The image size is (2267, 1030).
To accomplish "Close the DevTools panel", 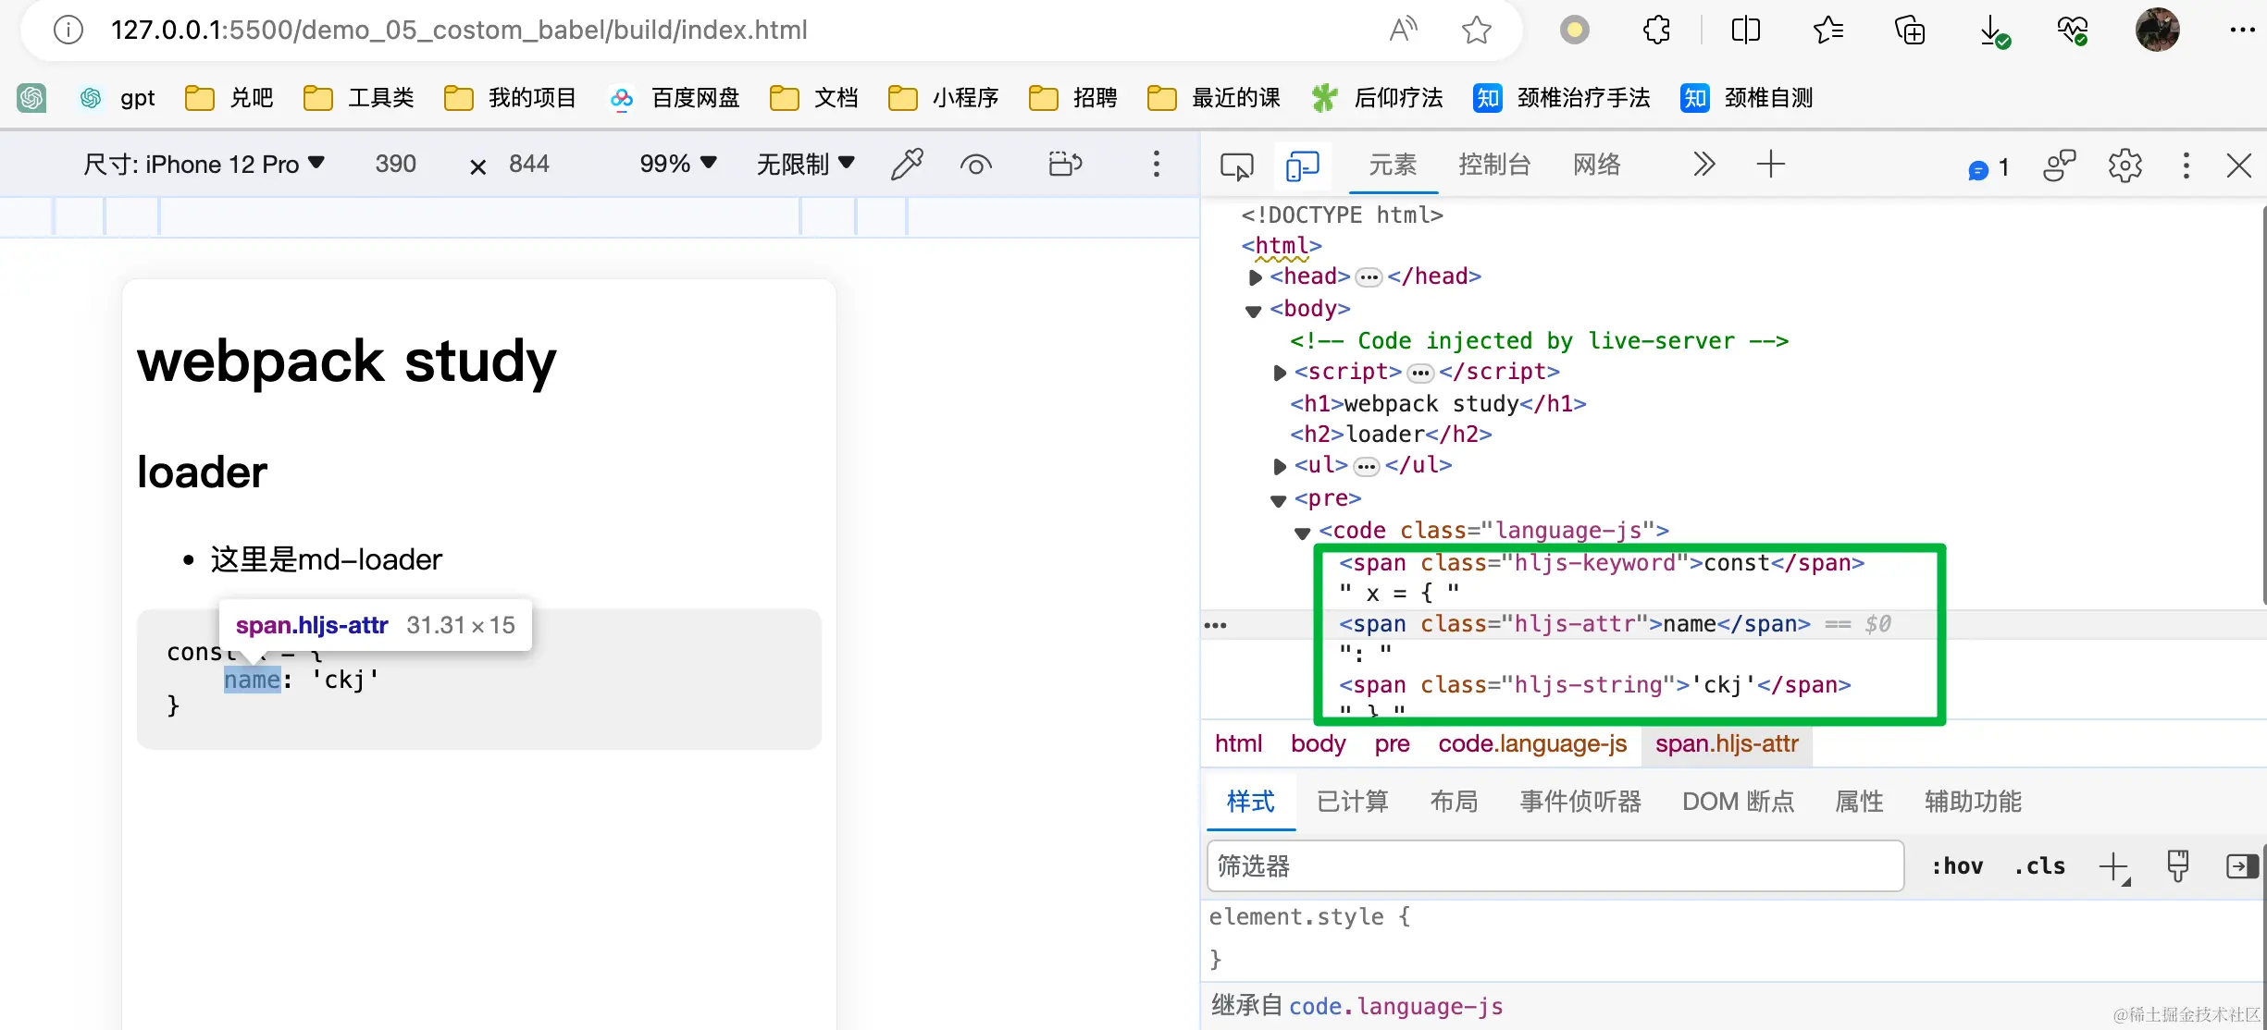I will click(2239, 166).
